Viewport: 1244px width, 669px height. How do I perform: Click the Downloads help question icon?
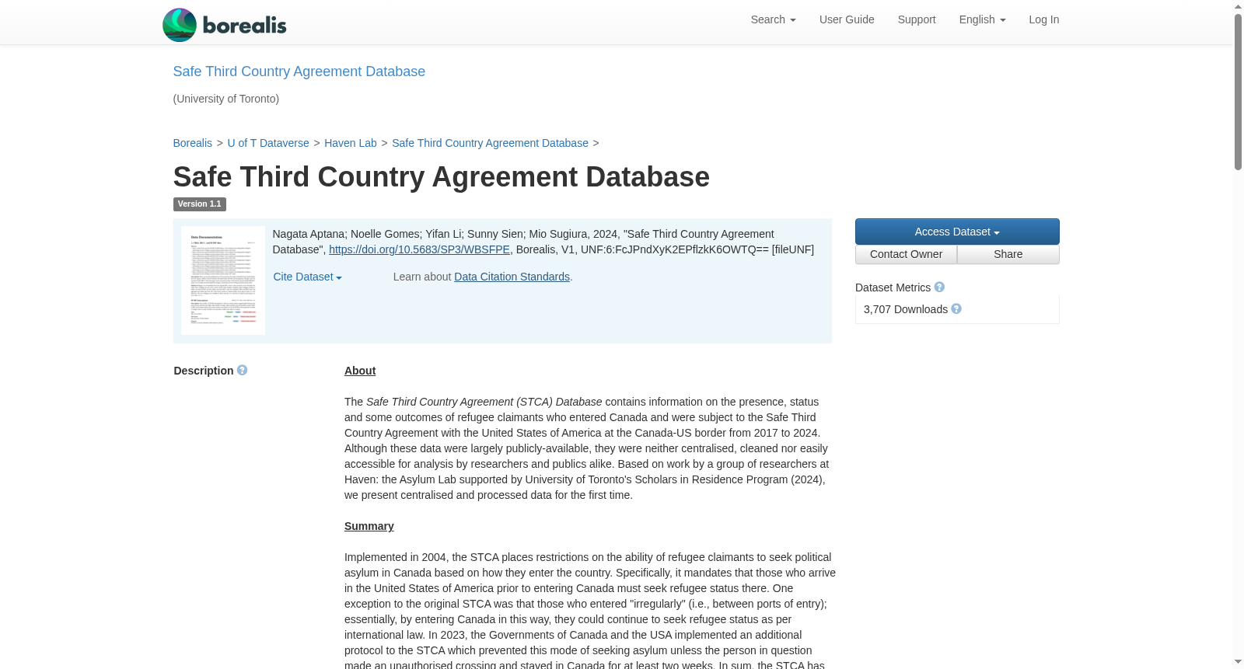pos(956,309)
